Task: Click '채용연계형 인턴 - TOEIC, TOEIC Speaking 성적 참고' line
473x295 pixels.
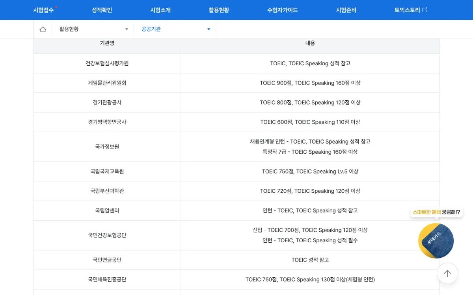Action: pos(310,142)
